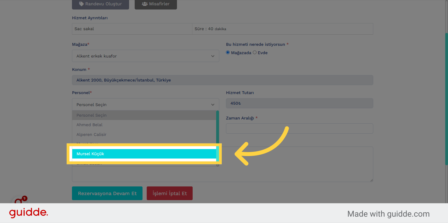Click the Rezervasyona Devam Et button
Screen dimensions: 448x223
(x=107, y=193)
